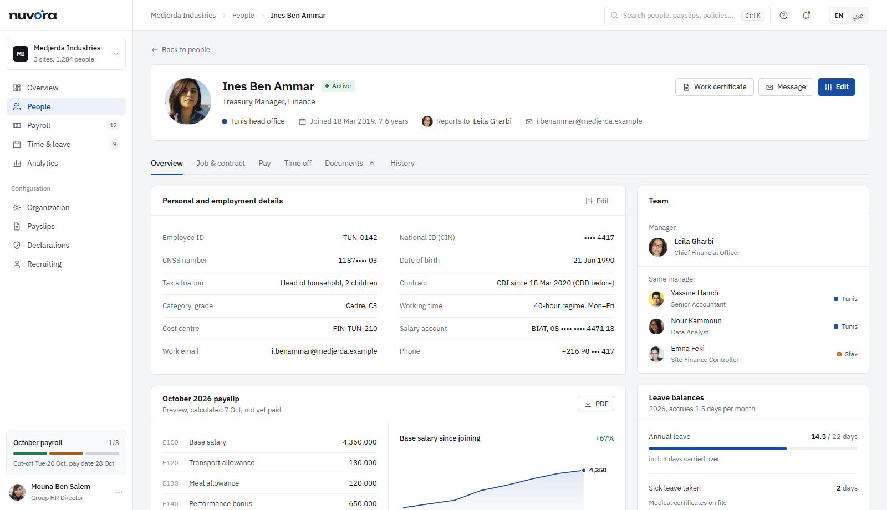
Task: Open Recruiting page
Action: 66,264
